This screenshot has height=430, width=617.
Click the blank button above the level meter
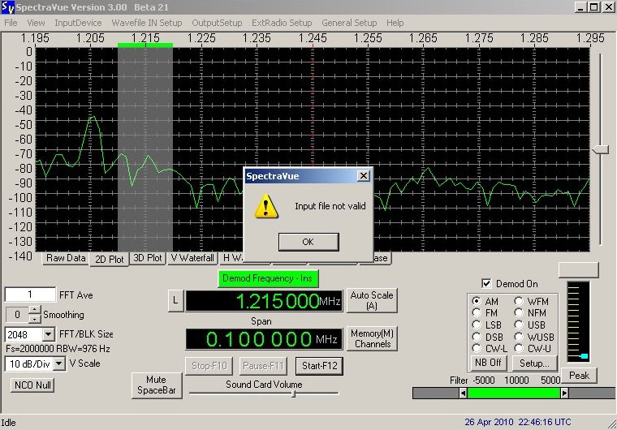[x=578, y=270]
